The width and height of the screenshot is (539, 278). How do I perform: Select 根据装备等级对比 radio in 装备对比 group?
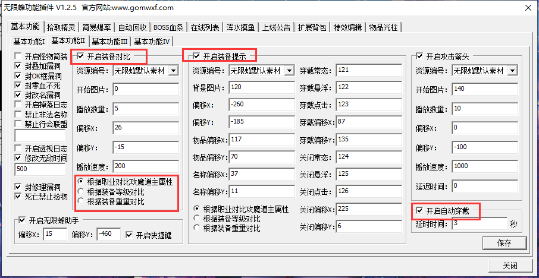tap(80, 192)
